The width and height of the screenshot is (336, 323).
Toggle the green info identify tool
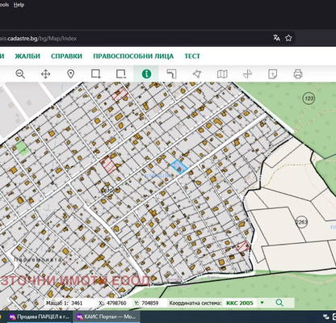click(x=146, y=73)
